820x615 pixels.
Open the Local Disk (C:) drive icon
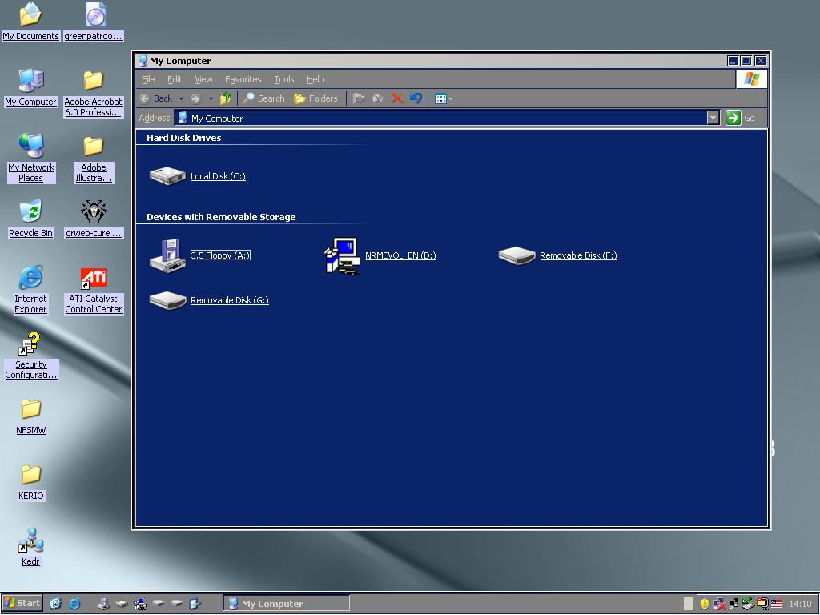point(167,175)
